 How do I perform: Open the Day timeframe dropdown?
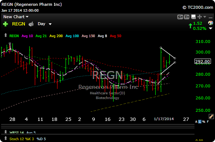[x=45, y=24]
